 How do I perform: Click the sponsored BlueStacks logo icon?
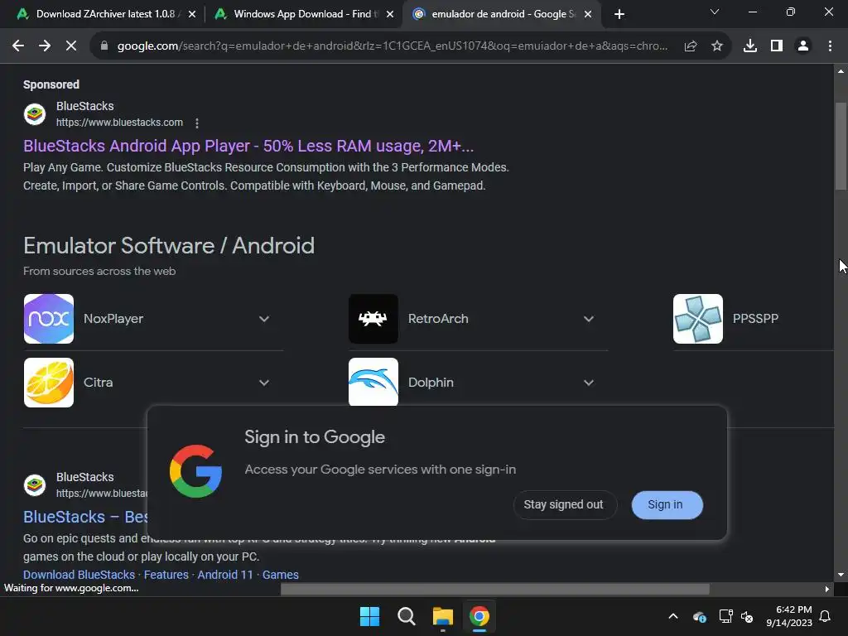click(x=35, y=114)
